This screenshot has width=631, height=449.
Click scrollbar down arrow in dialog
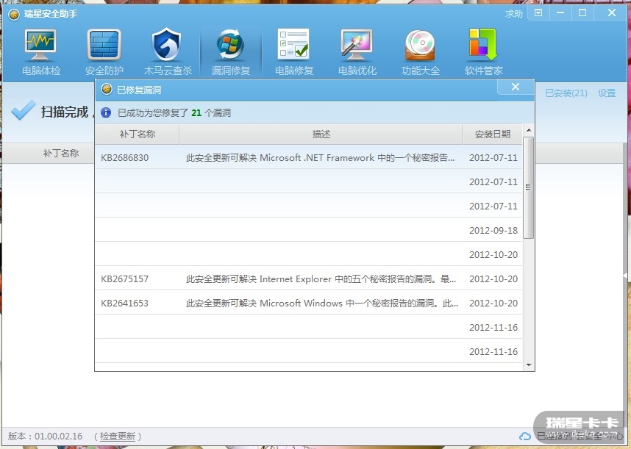tap(528, 365)
